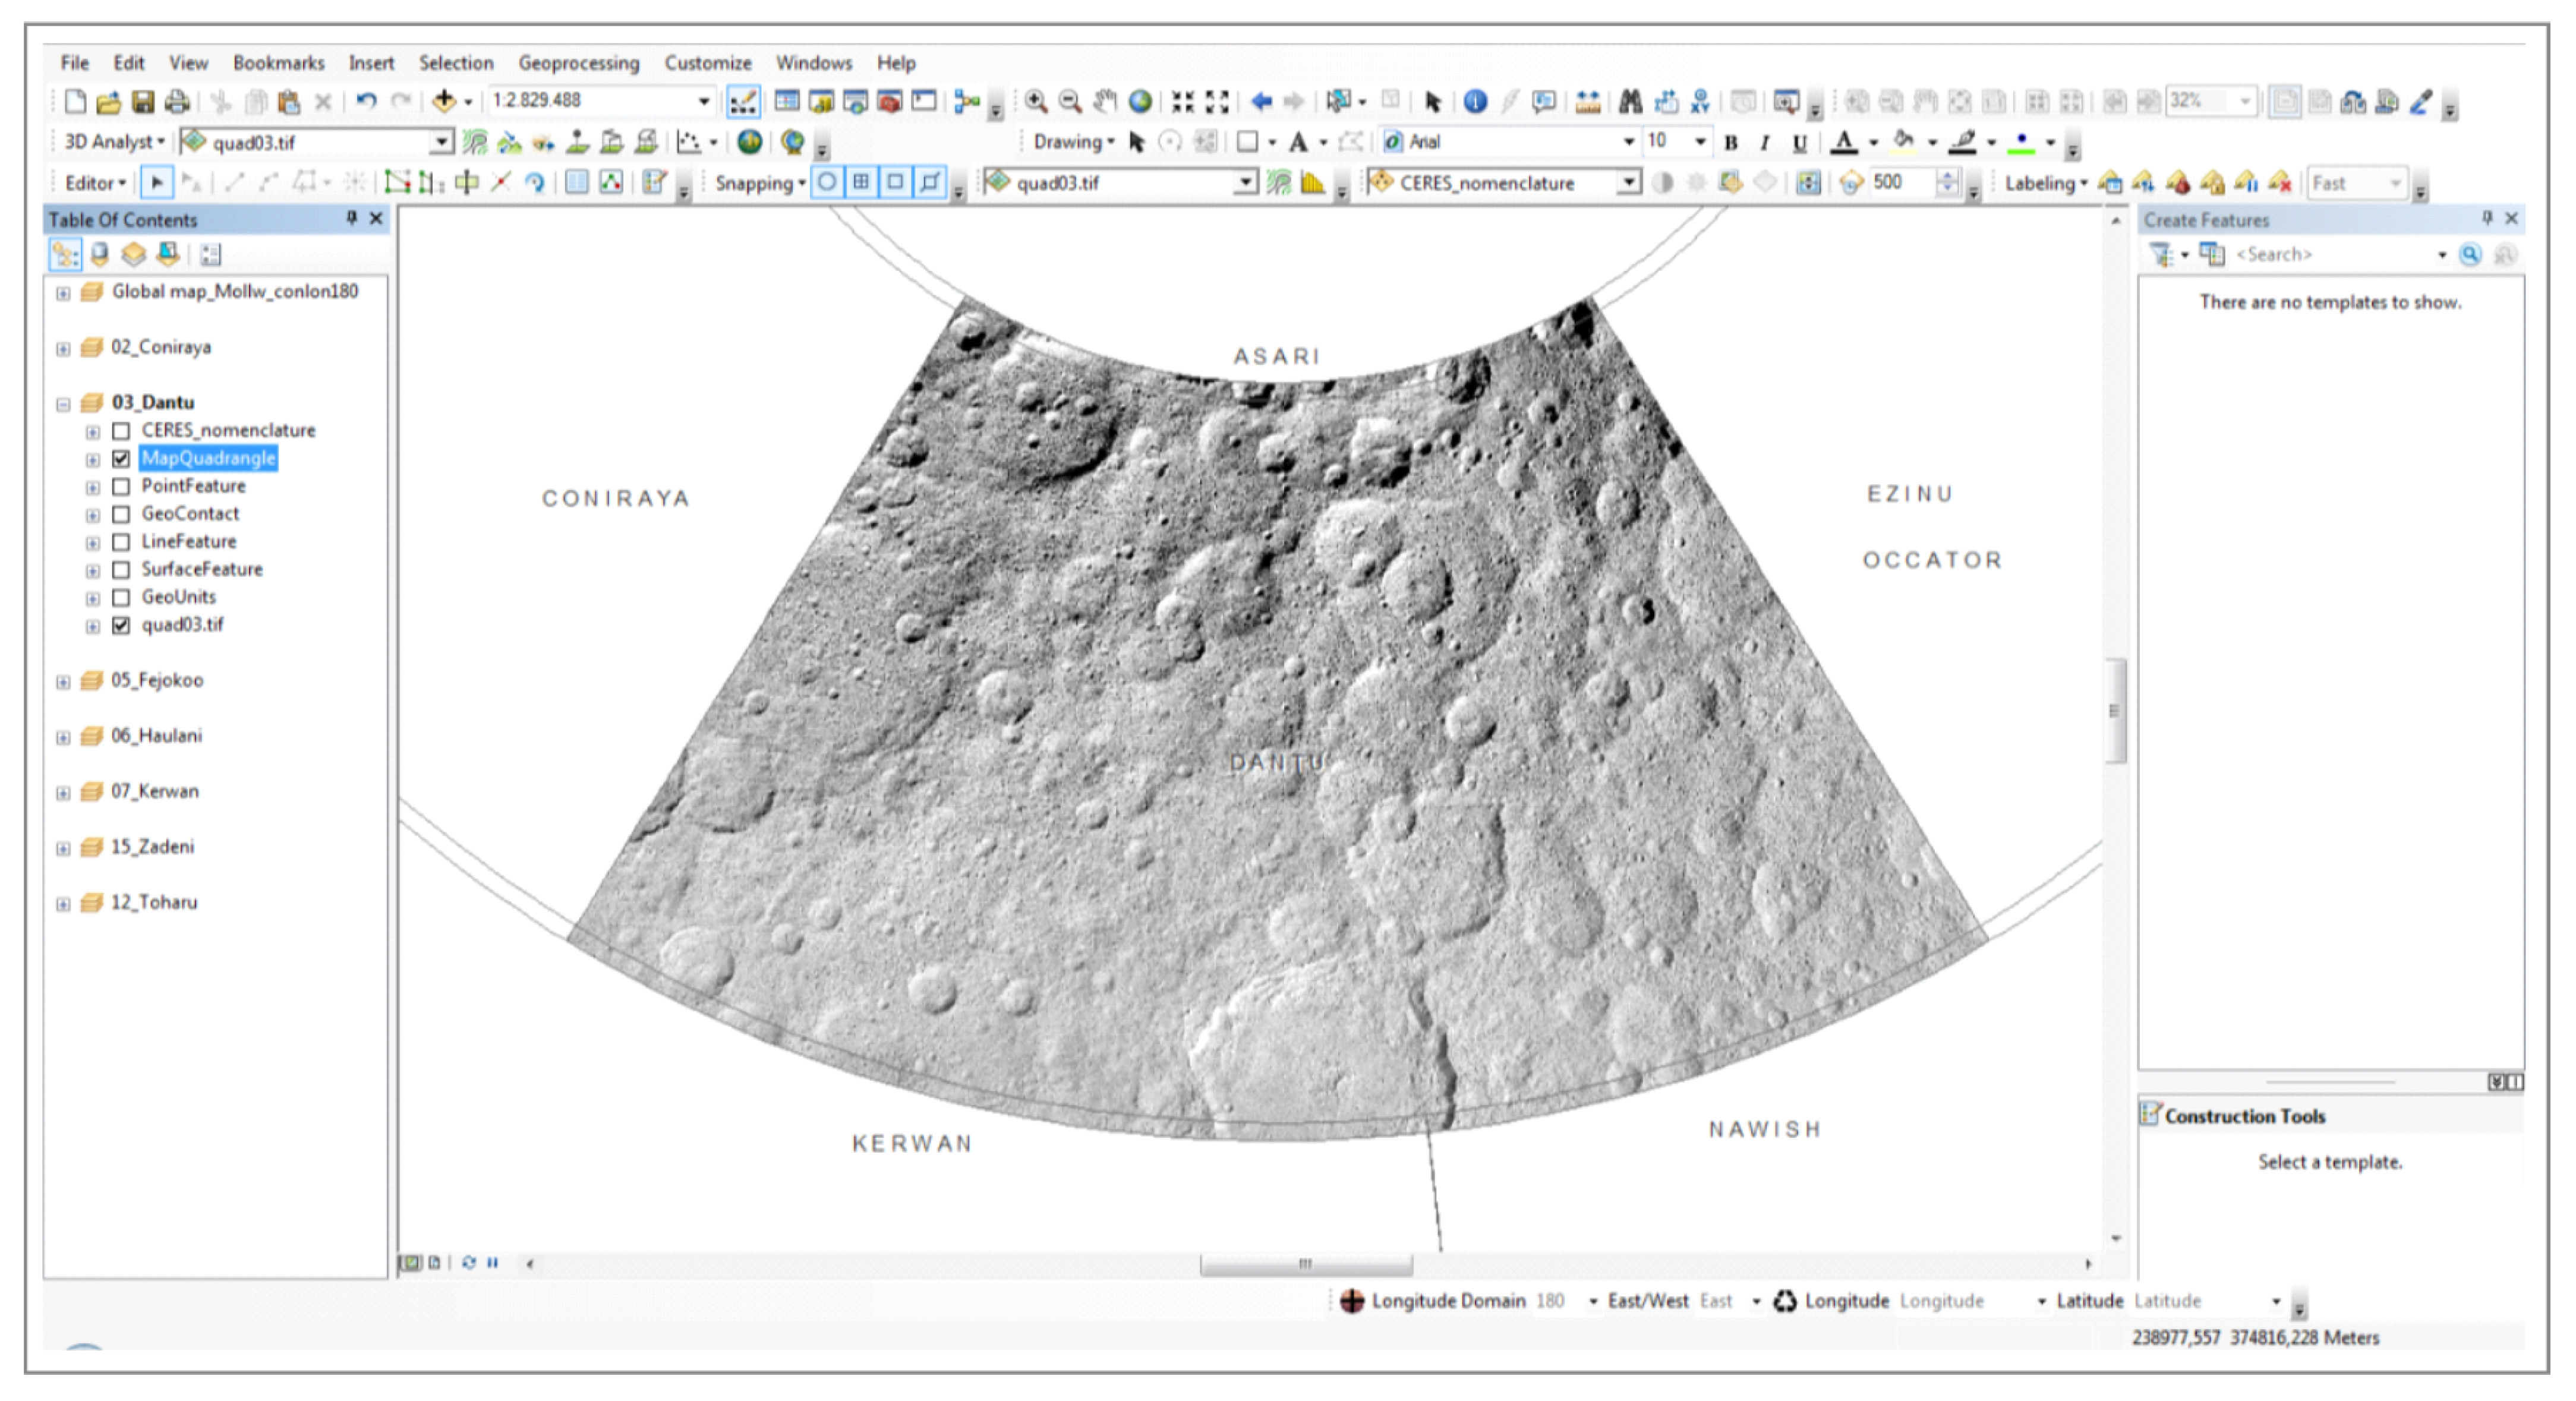Undo the last action
The width and height of the screenshot is (2576, 1401).
366,101
